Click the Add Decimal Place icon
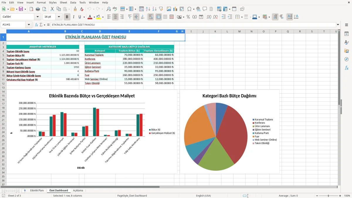This screenshot has width=352, height=198. pos(209,17)
